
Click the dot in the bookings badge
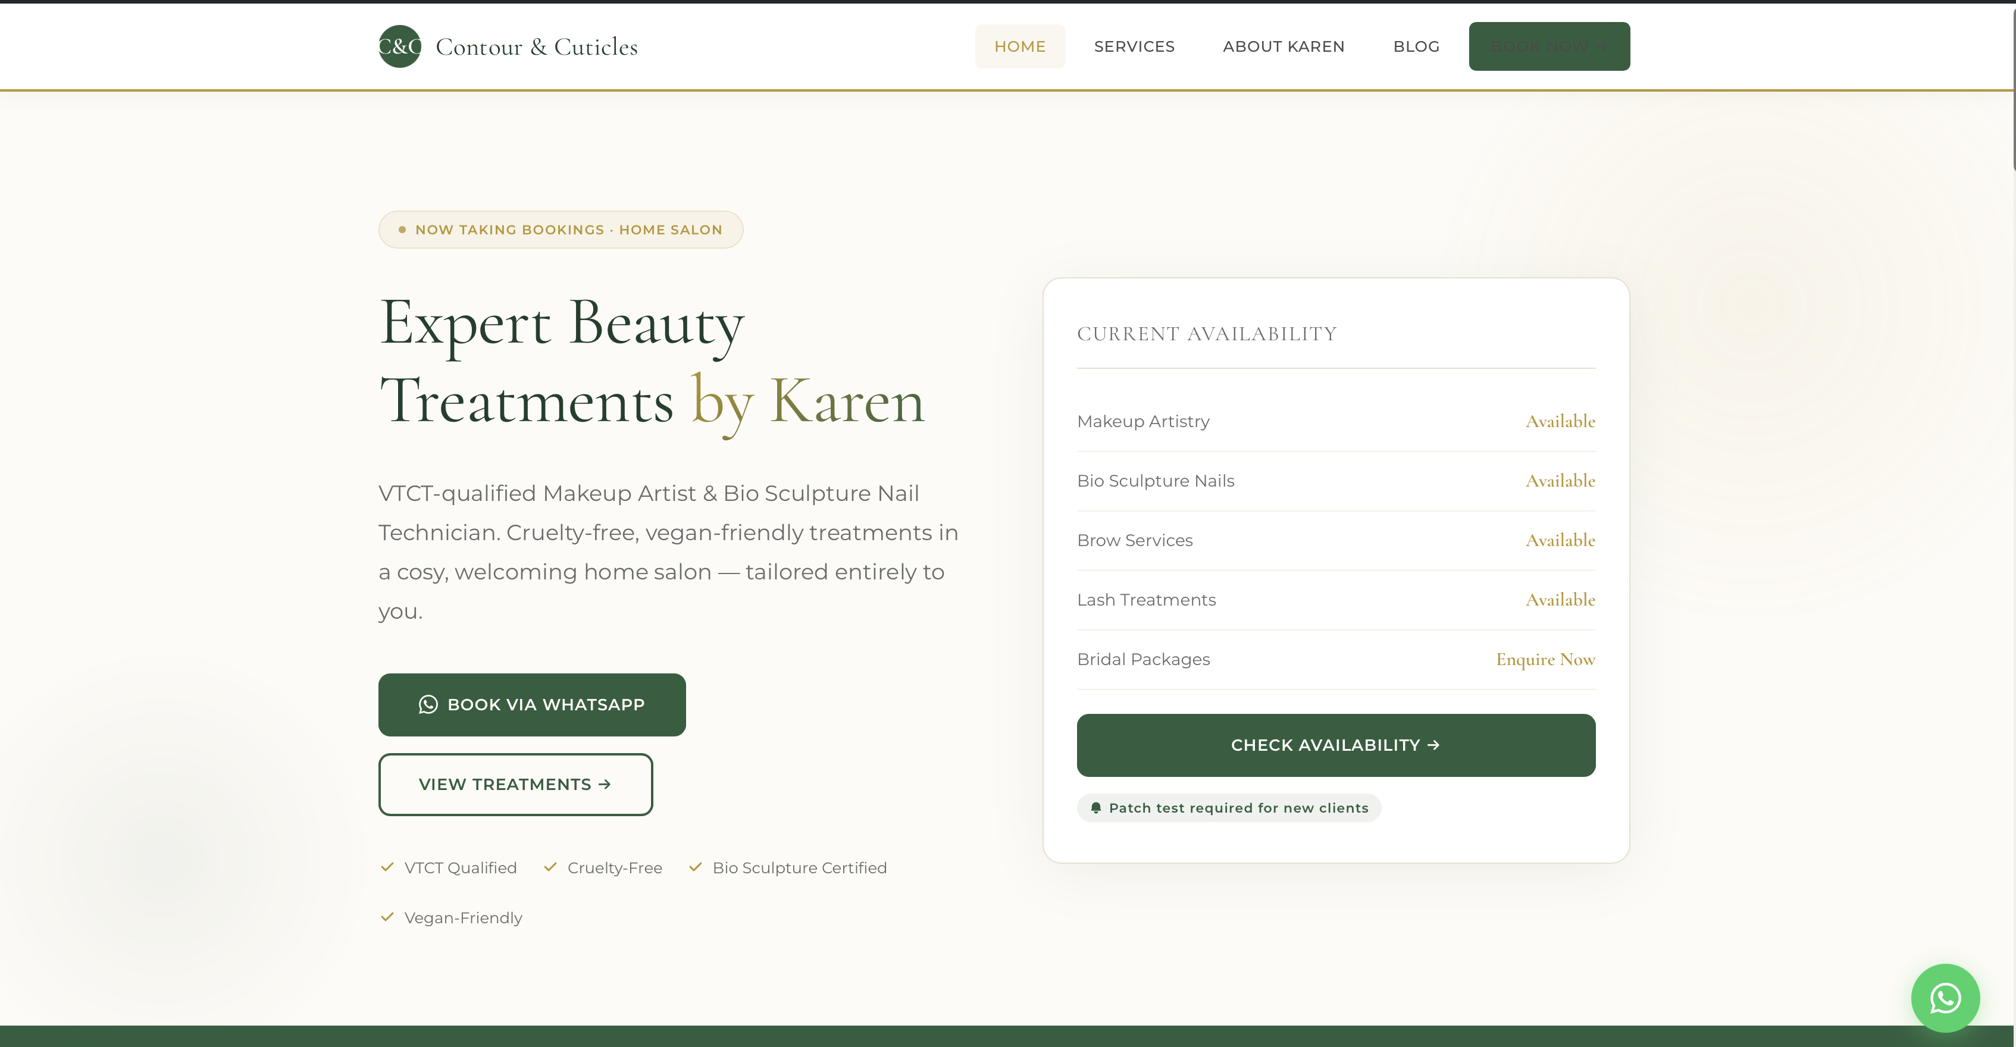point(402,229)
